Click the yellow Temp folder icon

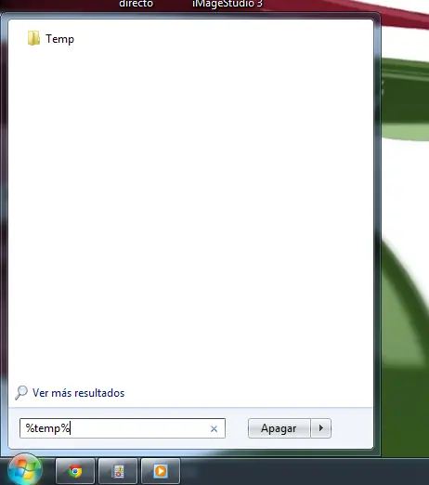tap(33, 38)
